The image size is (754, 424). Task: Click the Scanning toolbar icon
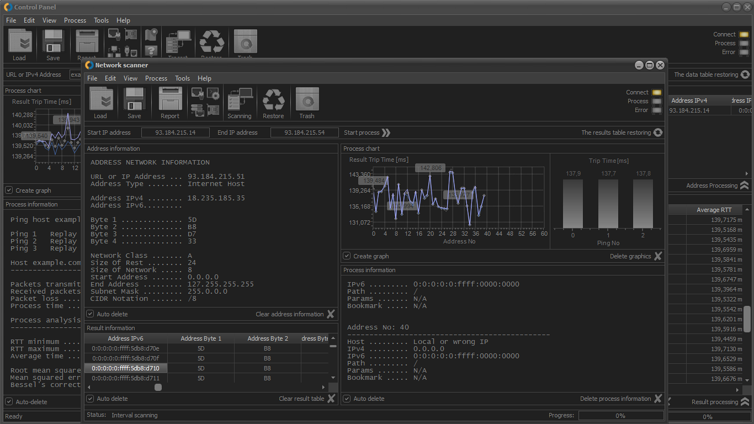click(x=240, y=100)
